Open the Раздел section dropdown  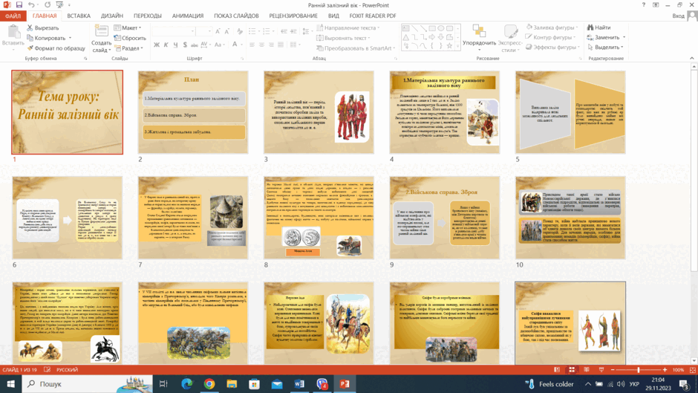[x=128, y=48]
